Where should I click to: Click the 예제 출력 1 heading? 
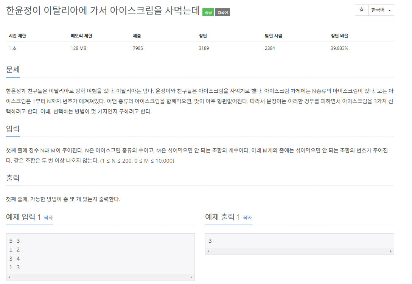pos(222,217)
